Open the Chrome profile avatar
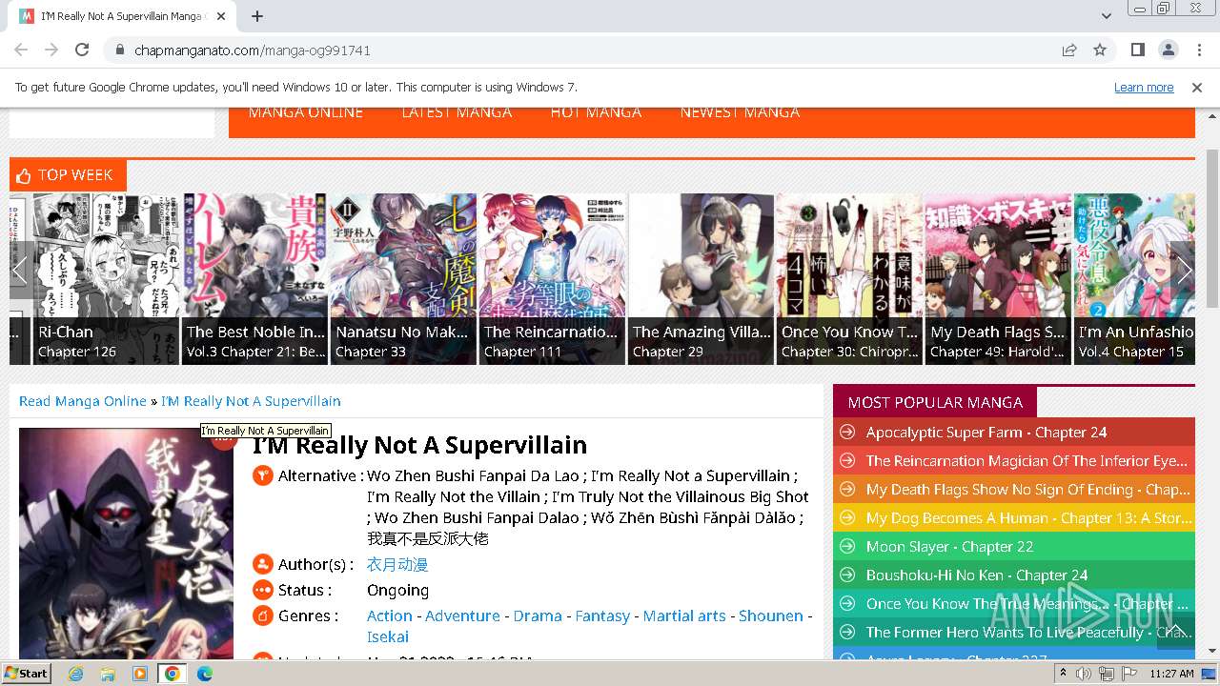 point(1168,50)
